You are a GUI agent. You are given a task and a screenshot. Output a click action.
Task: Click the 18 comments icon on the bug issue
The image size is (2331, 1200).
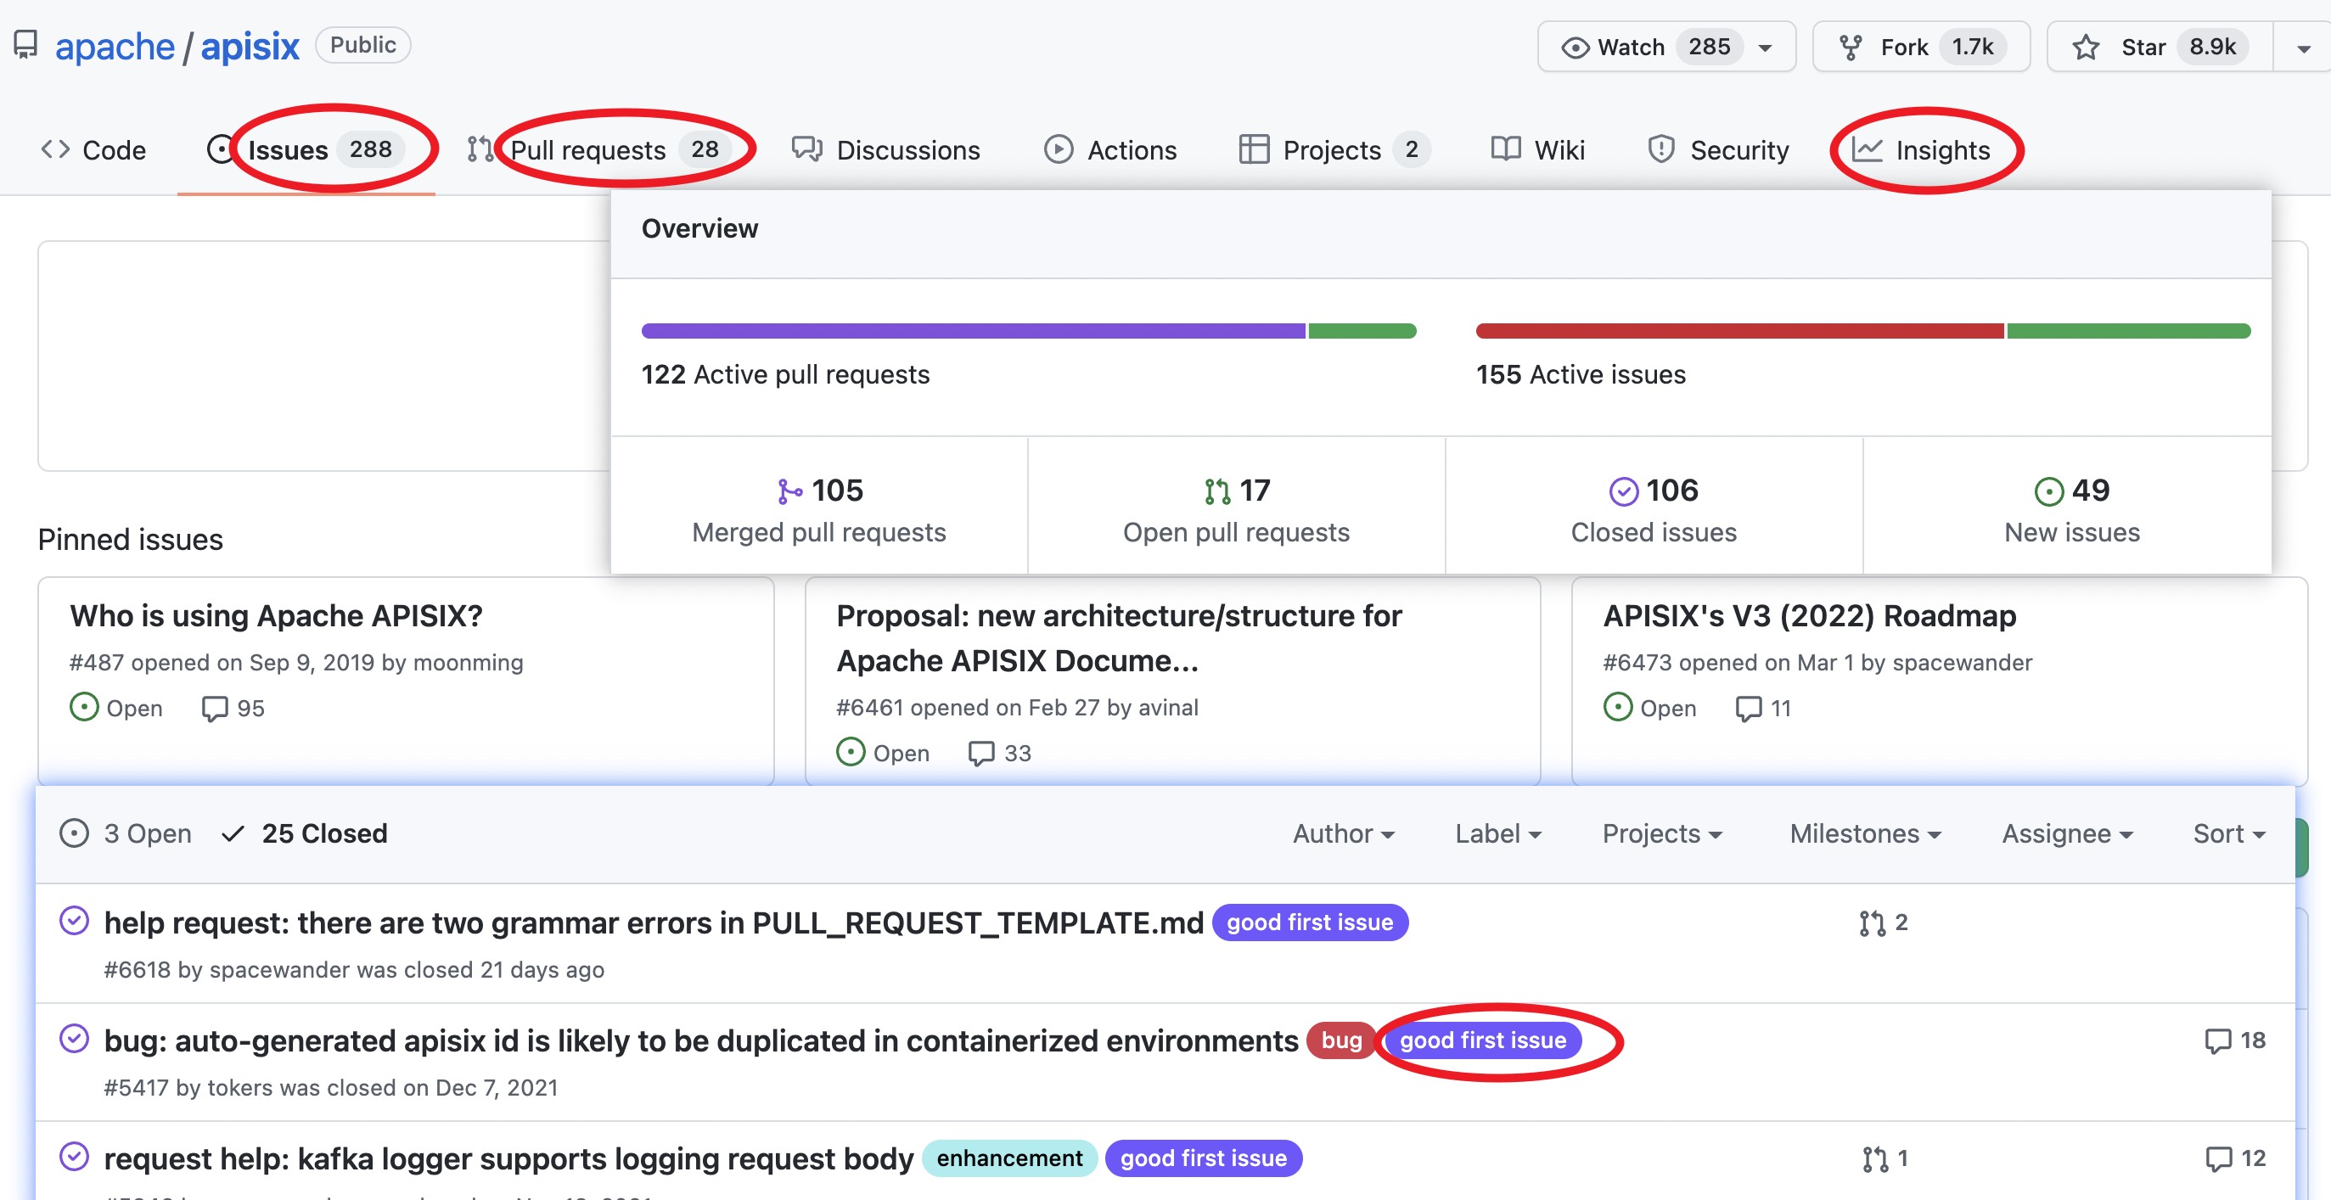(2218, 1040)
